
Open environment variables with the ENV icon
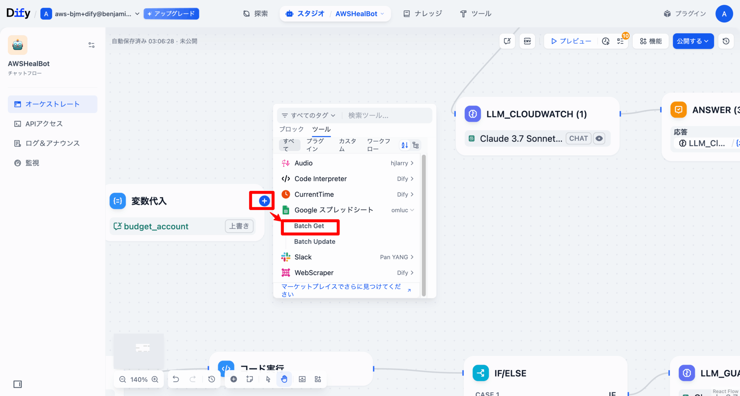point(527,41)
